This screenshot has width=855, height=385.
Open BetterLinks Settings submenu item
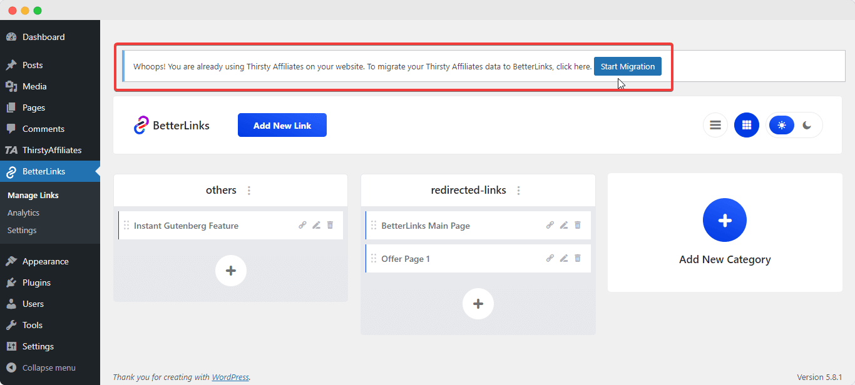pos(22,230)
